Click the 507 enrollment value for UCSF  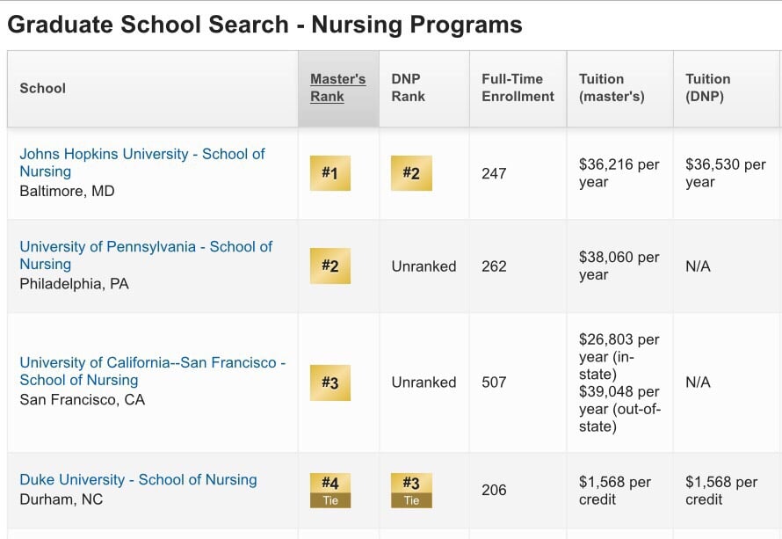495,382
